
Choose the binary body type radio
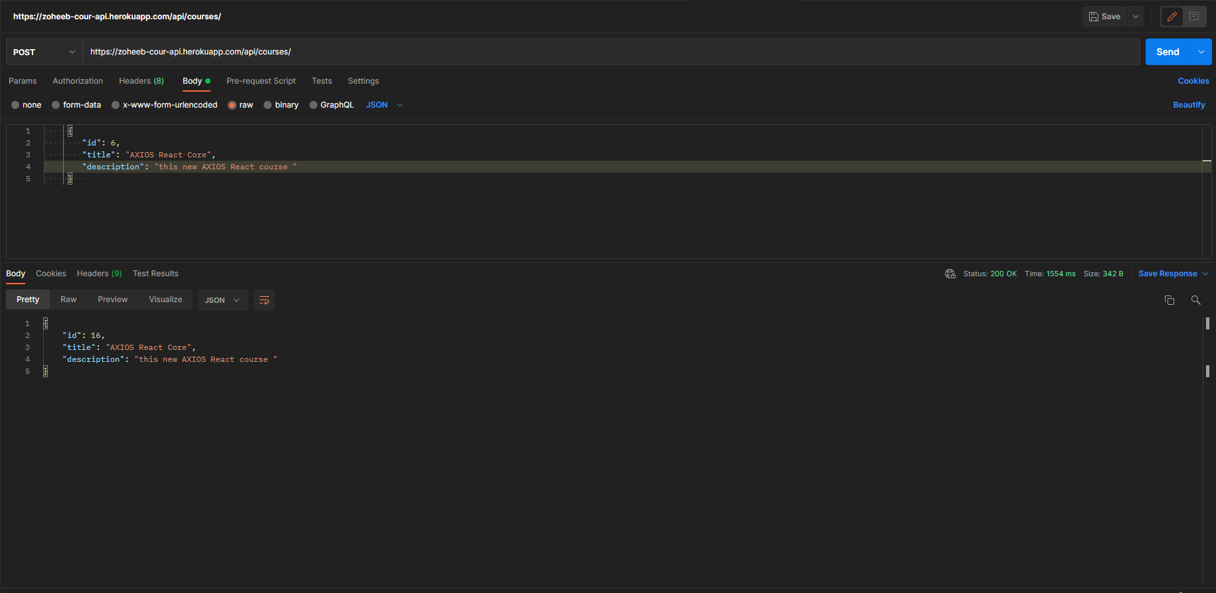point(268,105)
